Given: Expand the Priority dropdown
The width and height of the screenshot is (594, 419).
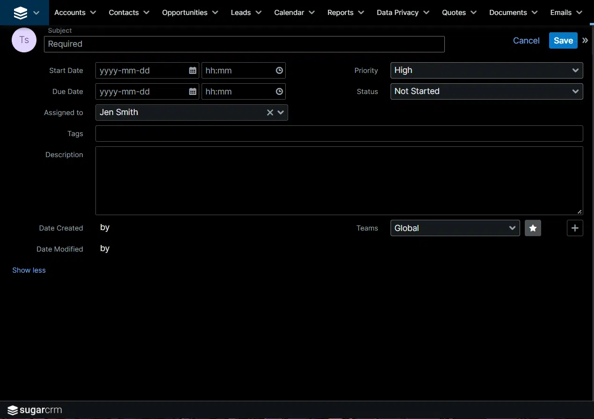Looking at the screenshot, I should (486, 70).
